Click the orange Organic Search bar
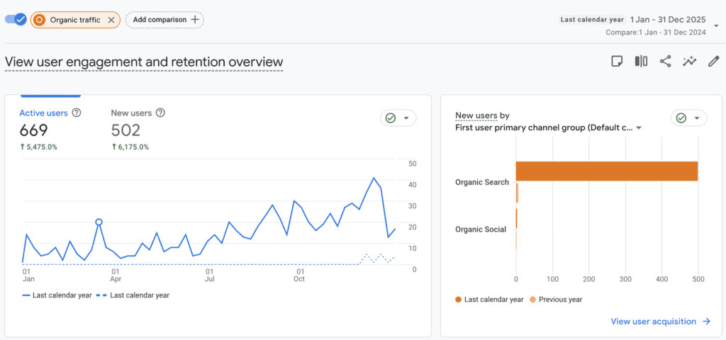Viewport: 726px width, 340px height. coord(606,171)
